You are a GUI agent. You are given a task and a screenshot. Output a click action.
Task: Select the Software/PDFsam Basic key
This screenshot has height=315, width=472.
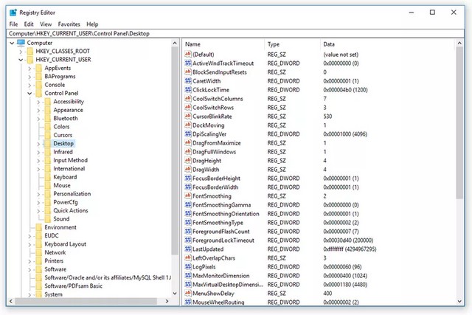pos(74,286)
